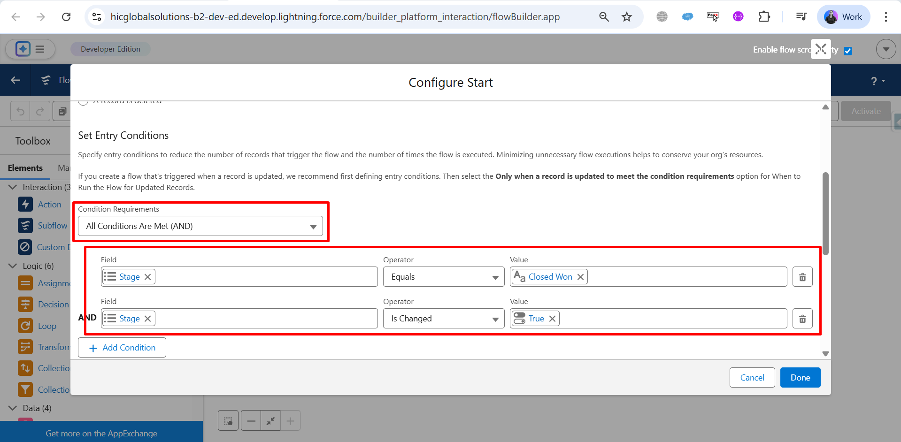901x442 pixels.
Task: Click Add Condition button
Action: coord(122,348)
